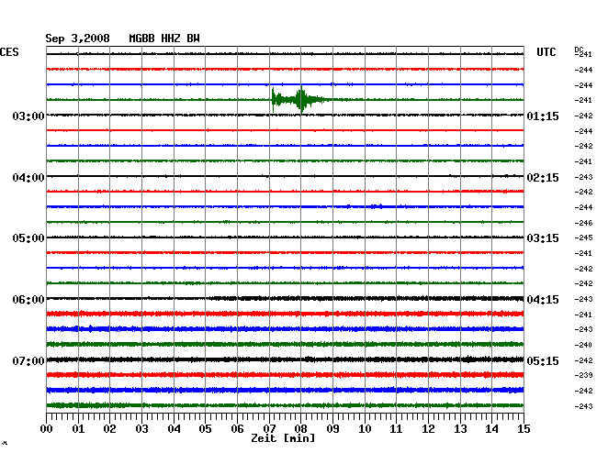597x453 pixels.
Task: Click the 01:15 UTC time label
Action: [543, 116]
